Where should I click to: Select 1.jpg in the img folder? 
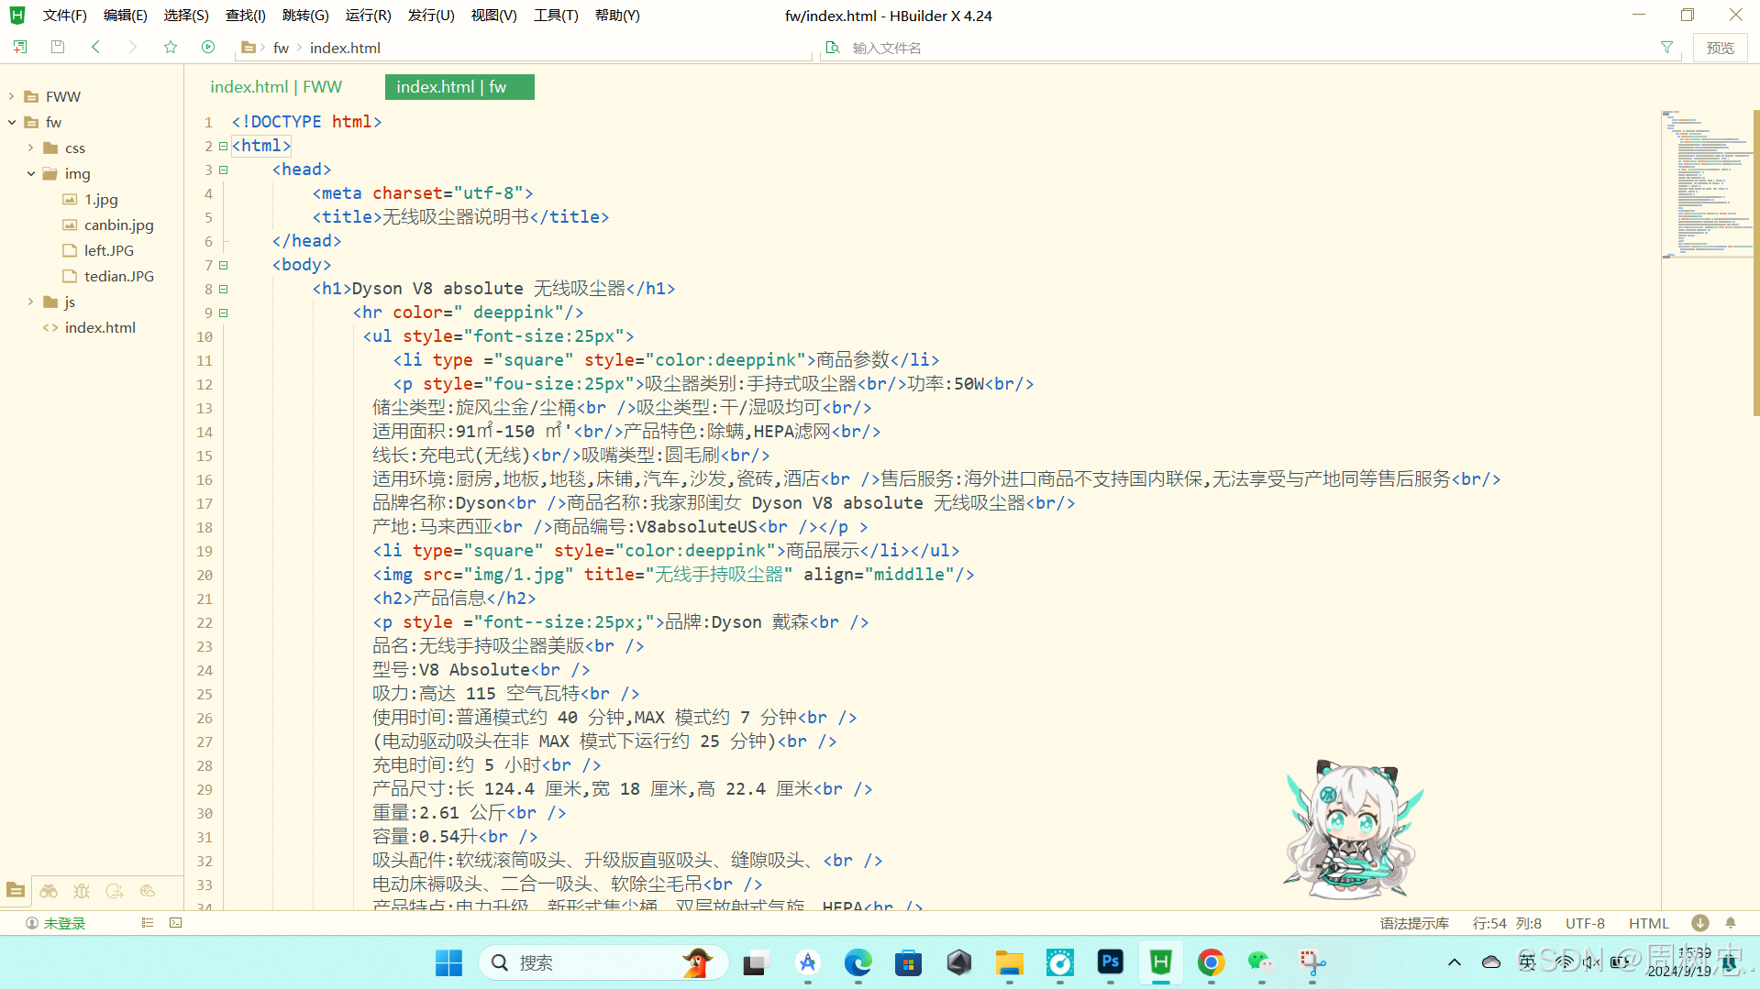click(x=101, y=199)
